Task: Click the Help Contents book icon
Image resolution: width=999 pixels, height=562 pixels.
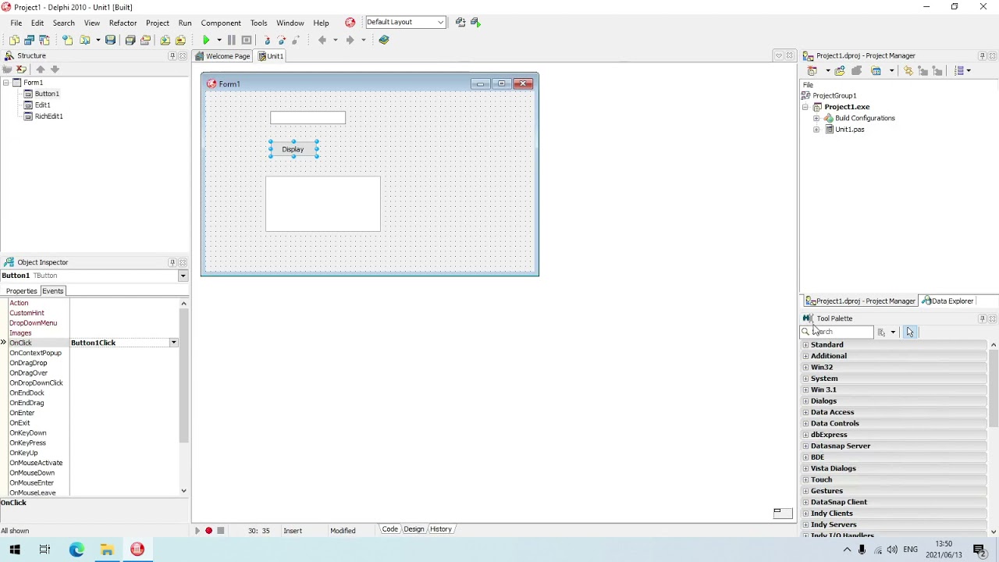Action: point(384,40)
